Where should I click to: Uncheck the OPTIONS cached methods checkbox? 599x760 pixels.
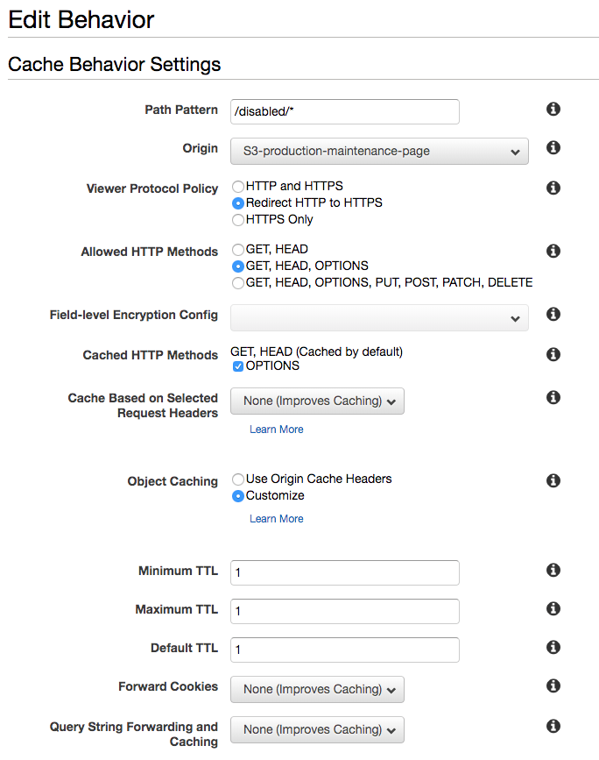coord(238,366)
